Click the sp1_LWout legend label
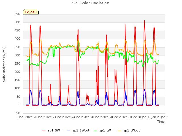This screenshot has height=136, width=182. (x=132, y=131)
